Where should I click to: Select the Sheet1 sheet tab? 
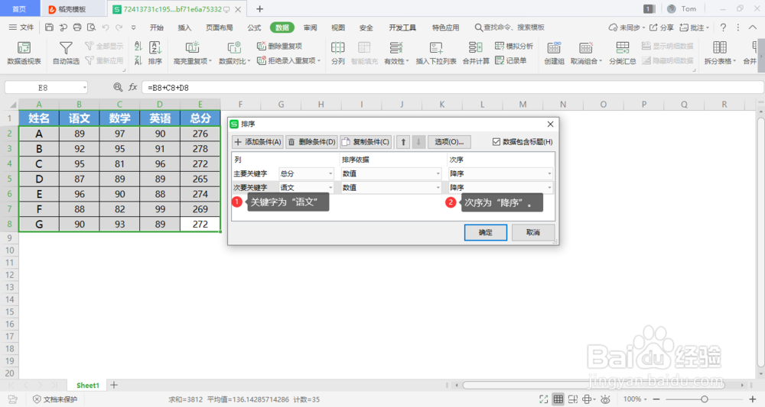[x=88, y=385]
